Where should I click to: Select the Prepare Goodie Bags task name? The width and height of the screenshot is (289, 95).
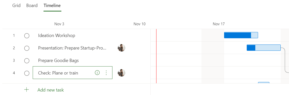[x=58, y=60]
